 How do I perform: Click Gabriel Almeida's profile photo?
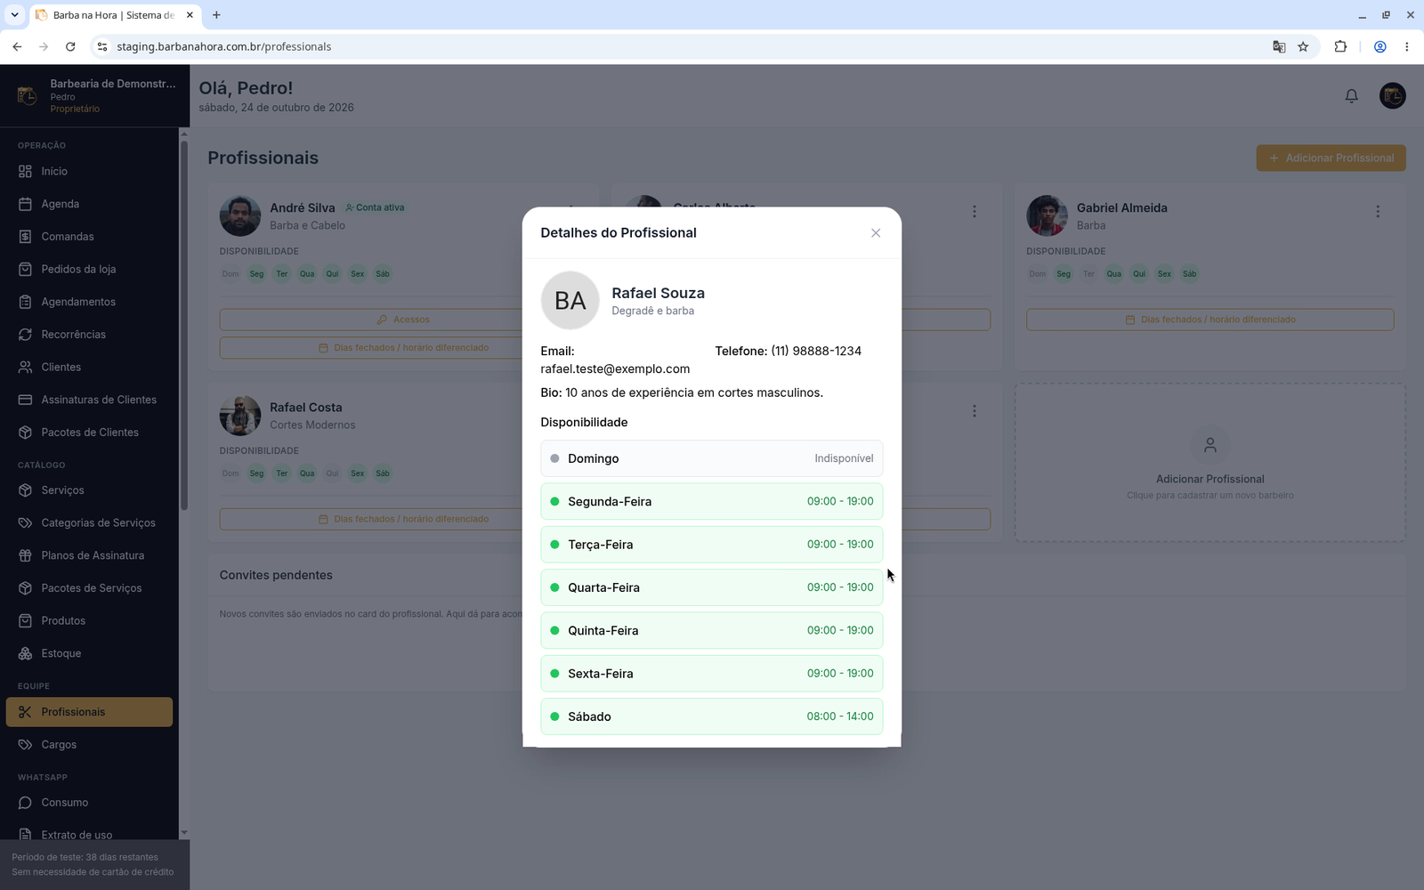(1047, 216)
